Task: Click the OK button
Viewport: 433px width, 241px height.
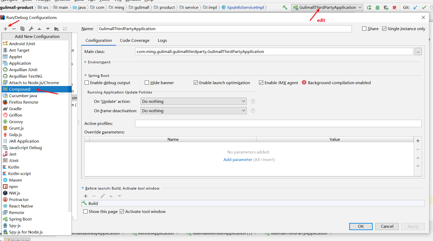Action: point(361,226)
